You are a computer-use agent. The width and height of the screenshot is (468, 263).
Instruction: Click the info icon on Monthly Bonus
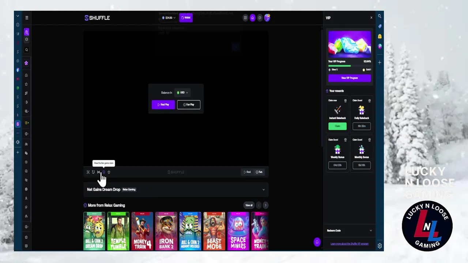370,140
